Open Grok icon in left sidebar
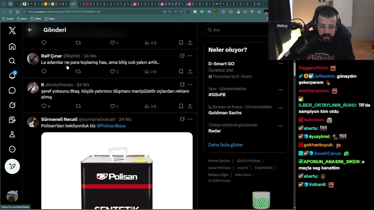This screenshot has height=210, width=374. pos(12,105)
